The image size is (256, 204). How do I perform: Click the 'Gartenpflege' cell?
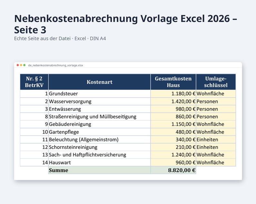99,132
